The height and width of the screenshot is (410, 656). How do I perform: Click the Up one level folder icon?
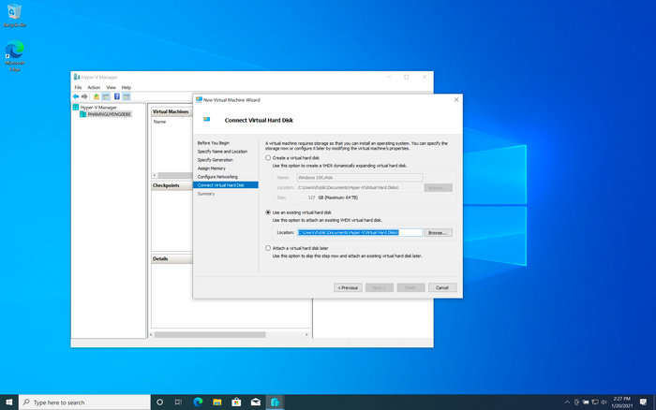tap(97, 96)
